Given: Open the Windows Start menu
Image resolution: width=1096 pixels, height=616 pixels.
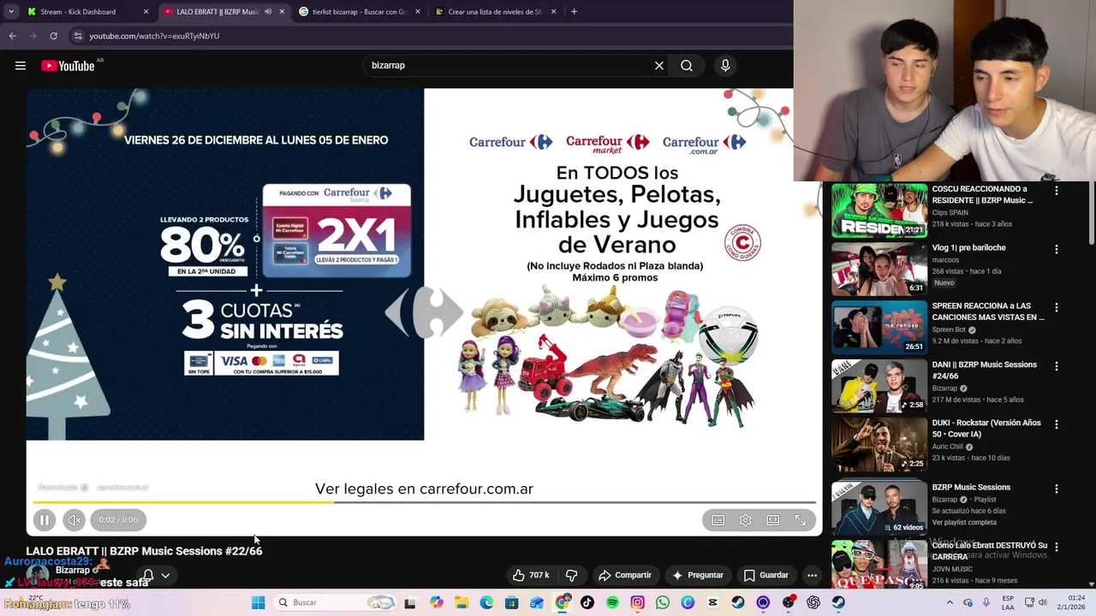Looking at the screenshot, I should [x=258, y=603].
